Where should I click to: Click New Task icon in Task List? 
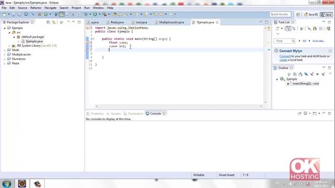[x=277, y=29]
